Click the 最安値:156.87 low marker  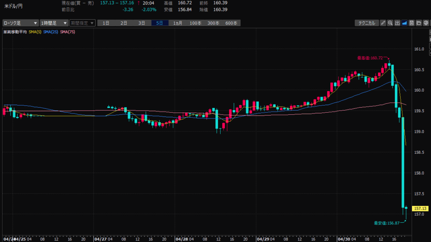pos(387,223)
